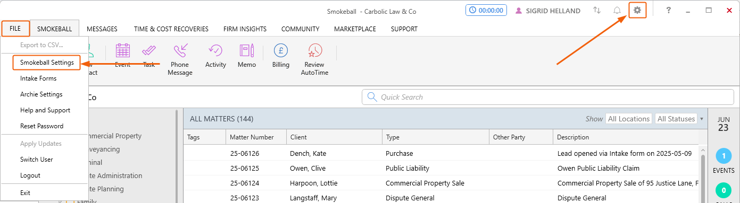
Task: Start the 00:00:00 timer
Action: coord(485,11)
